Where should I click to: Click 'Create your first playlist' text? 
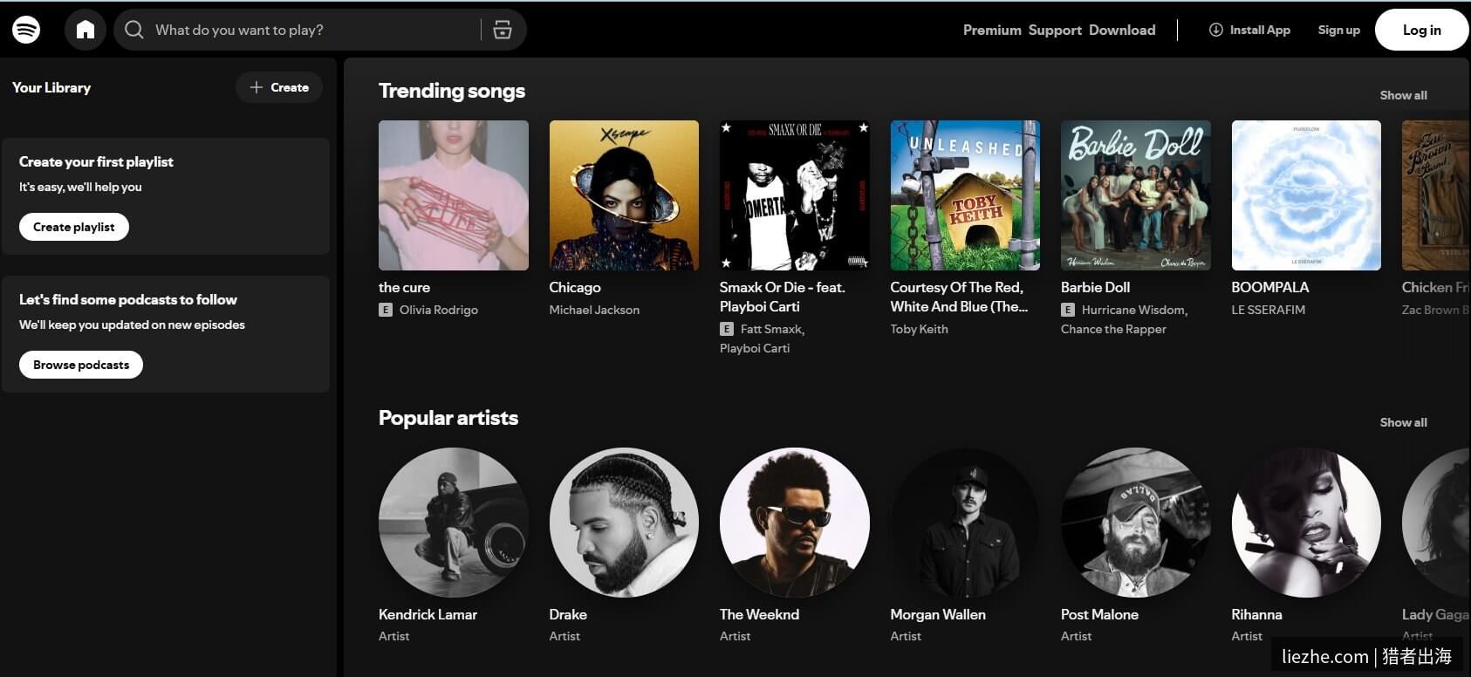coord(96,161)
